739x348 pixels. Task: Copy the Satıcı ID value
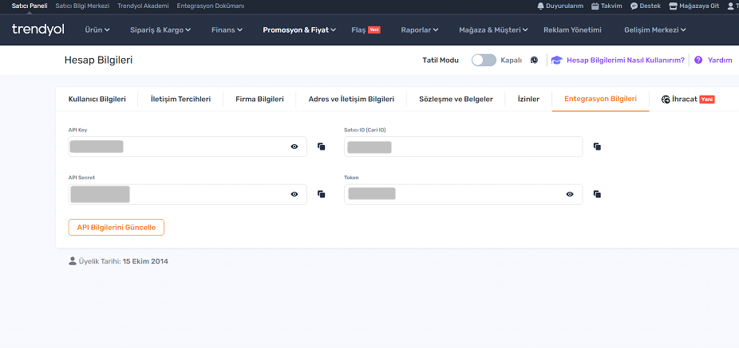point(597,147)
